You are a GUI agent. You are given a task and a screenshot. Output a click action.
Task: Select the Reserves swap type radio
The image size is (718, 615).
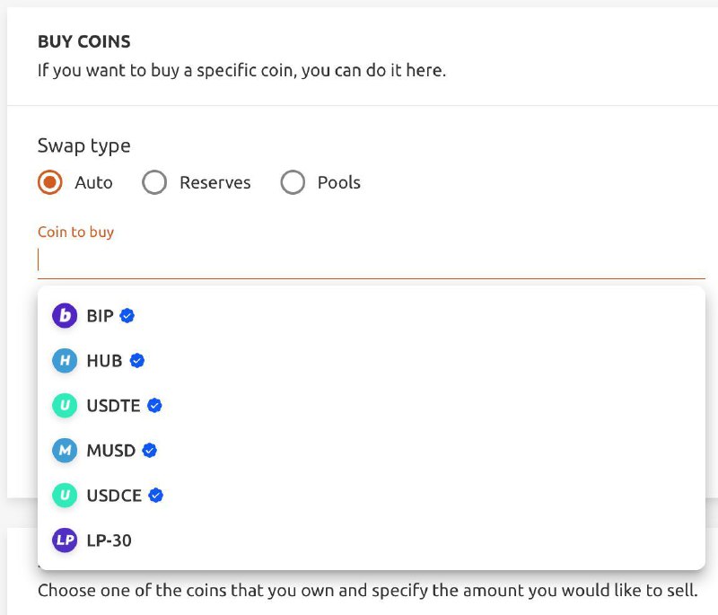(154, 182)
